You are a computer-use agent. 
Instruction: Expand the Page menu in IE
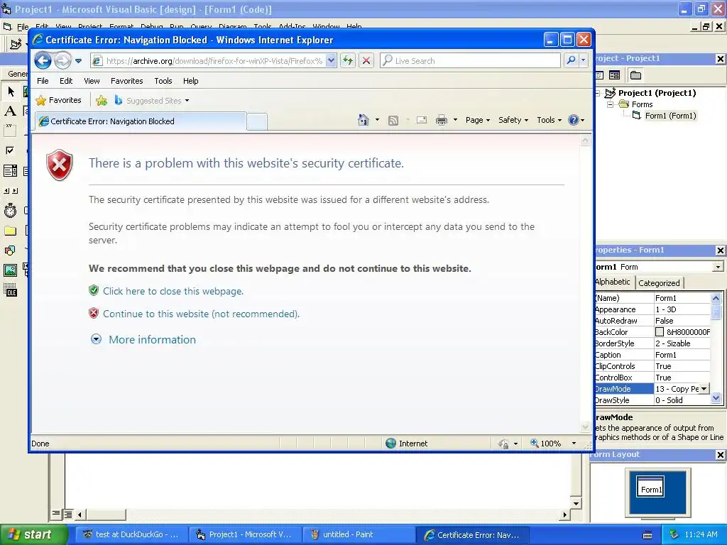478,120
